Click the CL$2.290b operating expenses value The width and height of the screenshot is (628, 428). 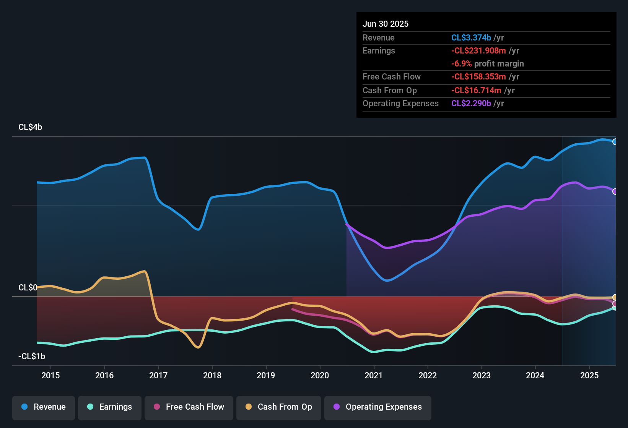pyautogui.click(x=471, y=104)
